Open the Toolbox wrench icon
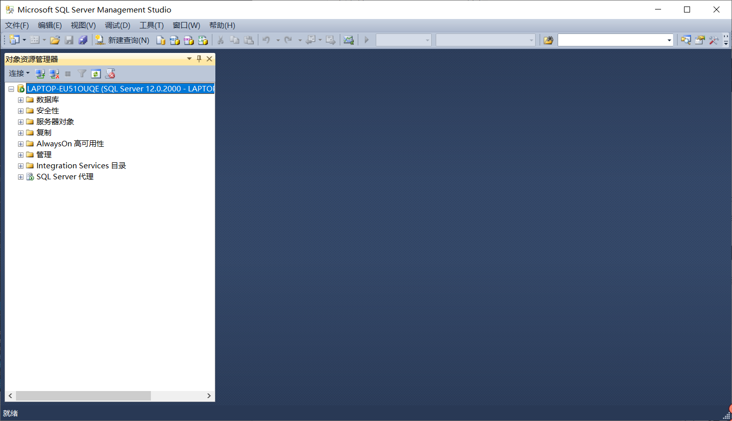 click(x=714, y=40)
